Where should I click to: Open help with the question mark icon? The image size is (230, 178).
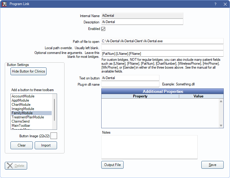point(215,4)
